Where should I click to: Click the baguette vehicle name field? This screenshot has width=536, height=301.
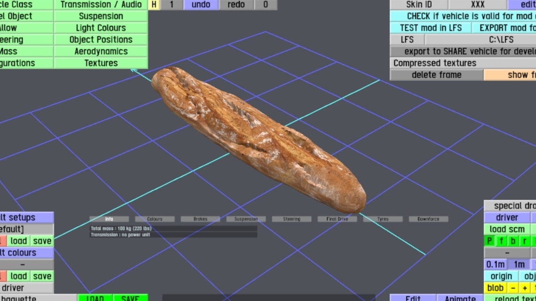click(38, 298)
